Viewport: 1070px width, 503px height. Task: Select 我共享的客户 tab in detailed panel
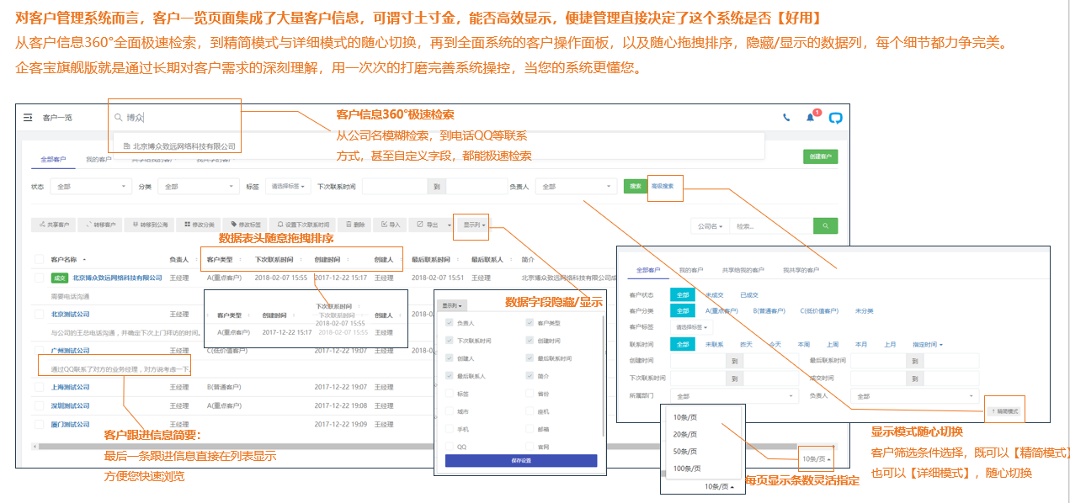tap(801, 270)
